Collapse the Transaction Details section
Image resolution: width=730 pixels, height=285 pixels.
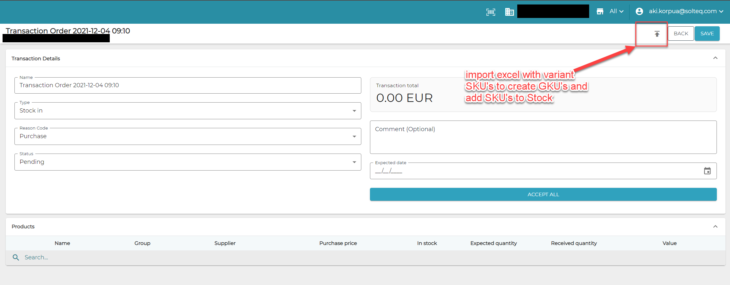(715, 58)
